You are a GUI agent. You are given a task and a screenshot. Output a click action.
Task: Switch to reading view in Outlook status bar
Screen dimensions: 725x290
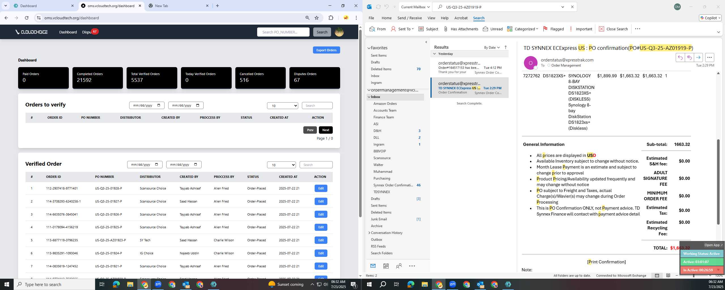[668, 276]
